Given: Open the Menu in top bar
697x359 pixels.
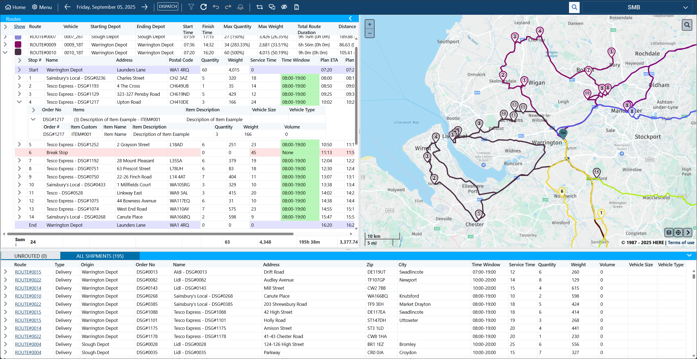Looking at the screenshot, I should click(x=42, y=7).
